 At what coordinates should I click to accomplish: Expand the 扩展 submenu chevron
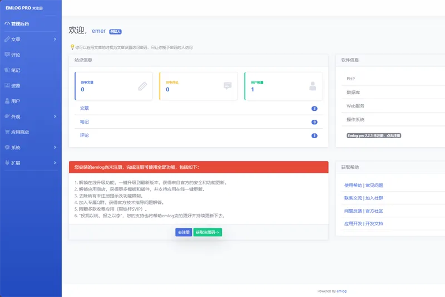(x=55, y=163)
